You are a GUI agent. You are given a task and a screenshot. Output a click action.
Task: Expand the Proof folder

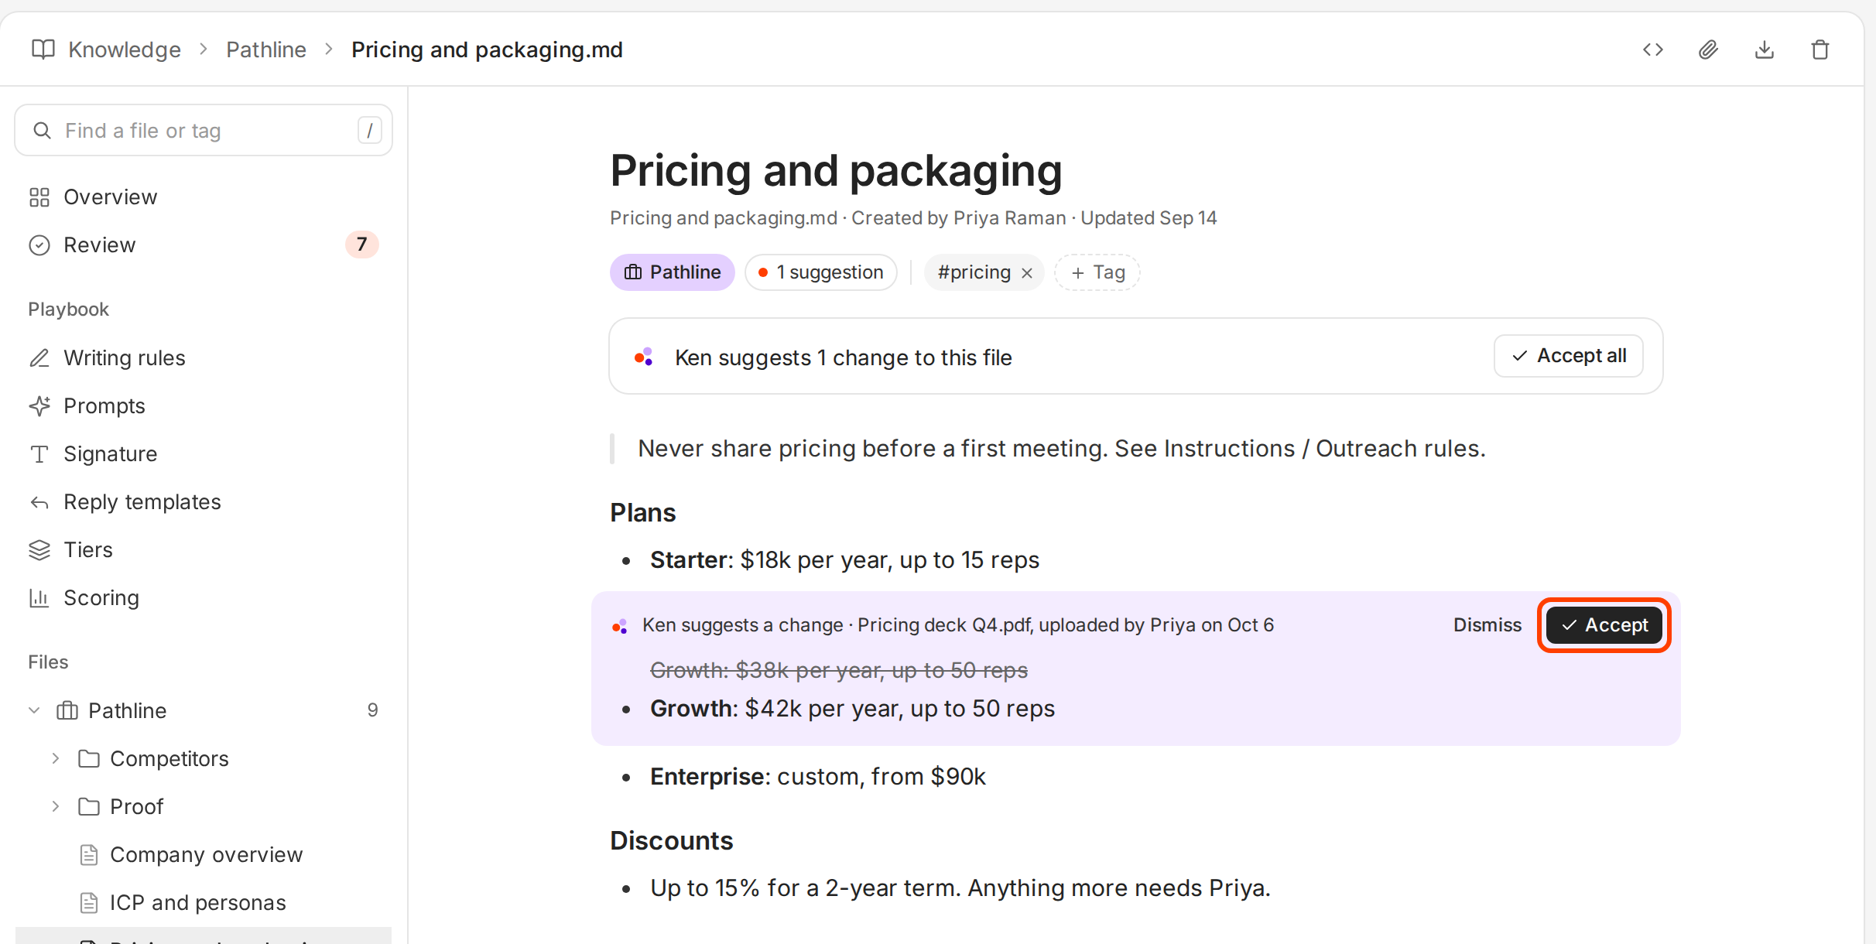(x=56, y=806)
